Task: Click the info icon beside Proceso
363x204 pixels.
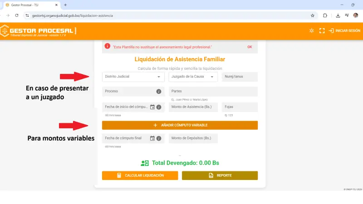Action: click(159, 92)
